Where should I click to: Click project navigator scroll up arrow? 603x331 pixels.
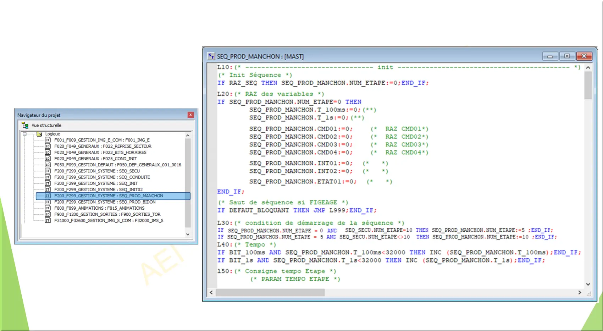pyautogui.click(x=188, y=136)
